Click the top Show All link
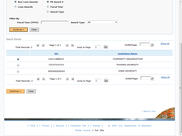182x136 pixels. pos(165,44)
